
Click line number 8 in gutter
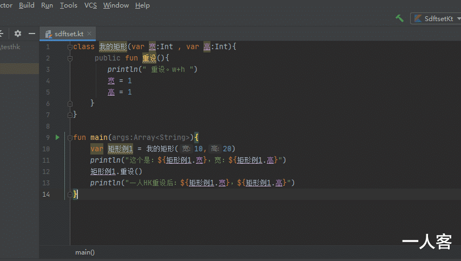[48, 126]
